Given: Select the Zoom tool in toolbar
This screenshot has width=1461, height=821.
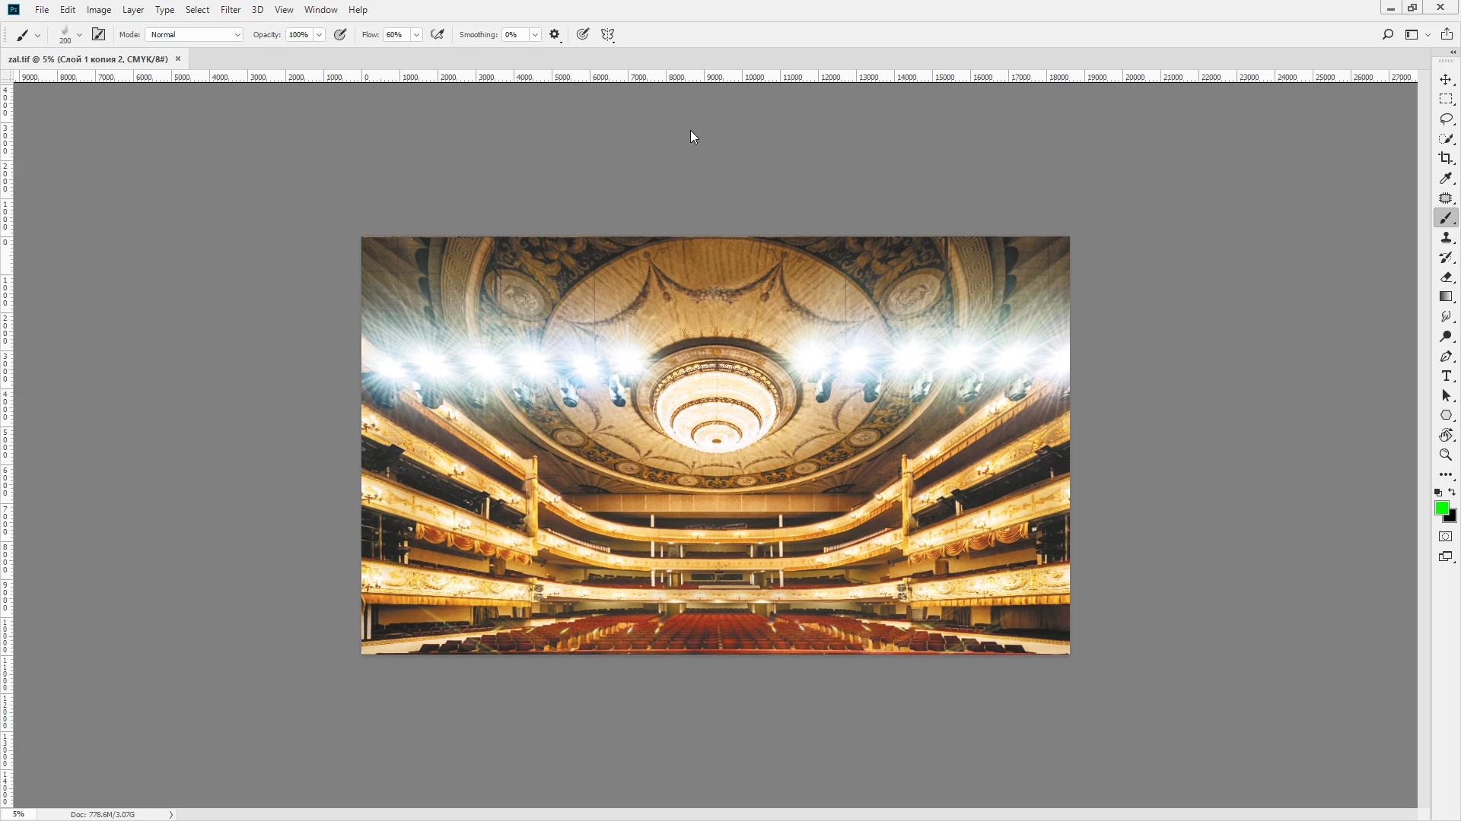Looking at the screenshot, I should pos(1446,455).
